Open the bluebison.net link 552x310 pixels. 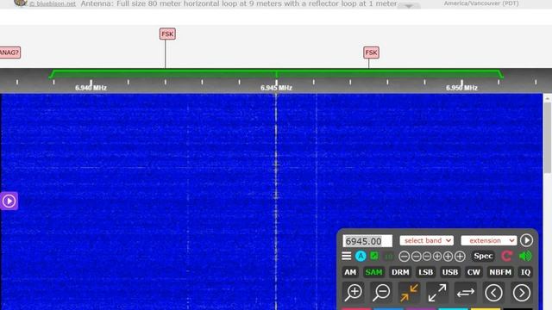tap(53, 3)
